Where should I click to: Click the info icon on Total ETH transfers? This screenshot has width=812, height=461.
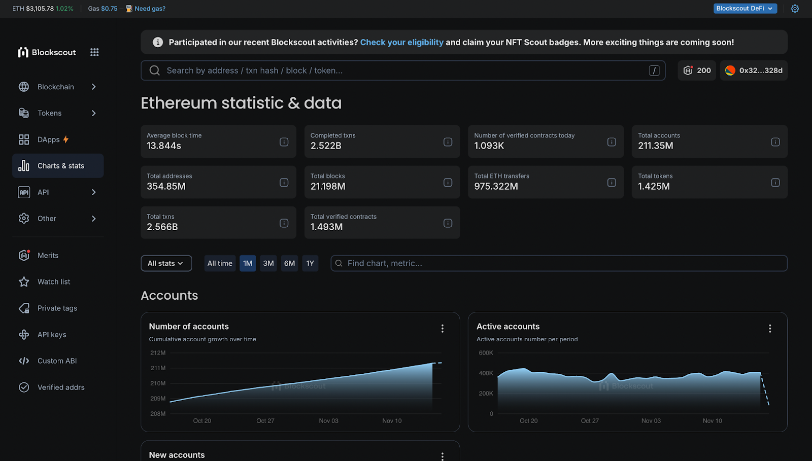[x=612, y=183]
